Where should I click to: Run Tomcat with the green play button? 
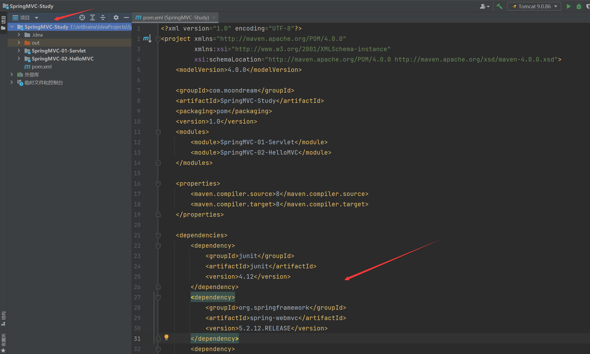pyautogui.click(x=569, y=6)
